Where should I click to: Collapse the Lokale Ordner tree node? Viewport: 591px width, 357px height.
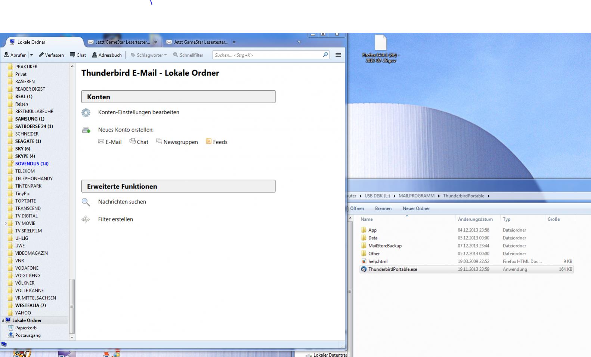(x=3, y=320)
